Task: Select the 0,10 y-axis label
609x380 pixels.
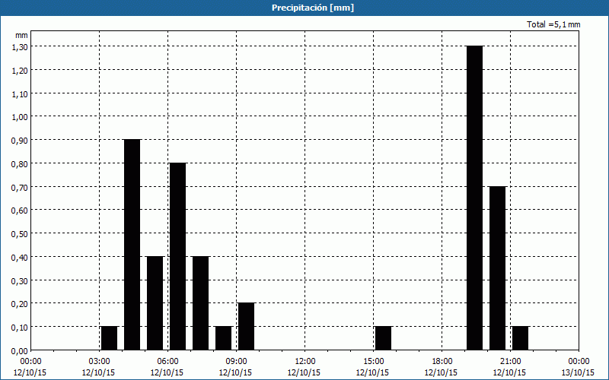Action: 20,328
